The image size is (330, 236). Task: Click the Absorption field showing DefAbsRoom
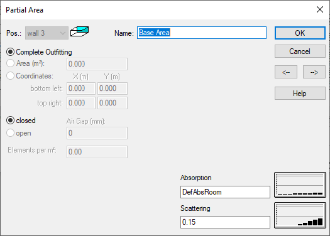pyautogui.click(x=225, y=192)
